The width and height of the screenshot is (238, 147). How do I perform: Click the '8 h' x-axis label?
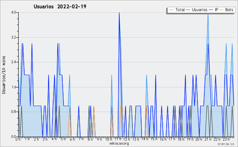click(x=90, y=139)
